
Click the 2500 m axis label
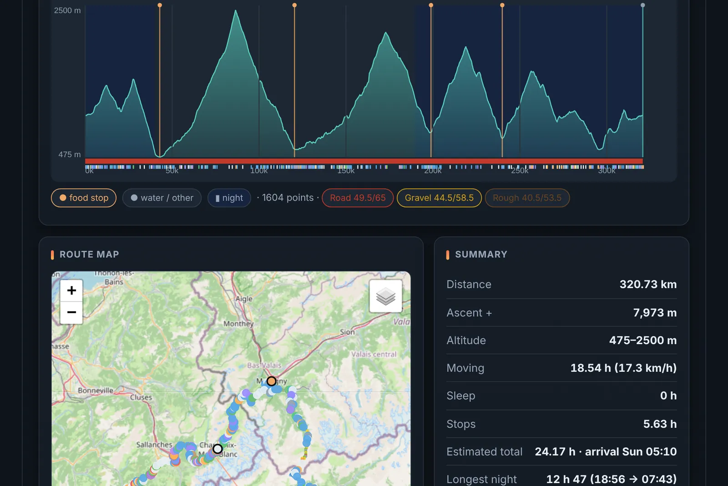click(x=67, y=10)
